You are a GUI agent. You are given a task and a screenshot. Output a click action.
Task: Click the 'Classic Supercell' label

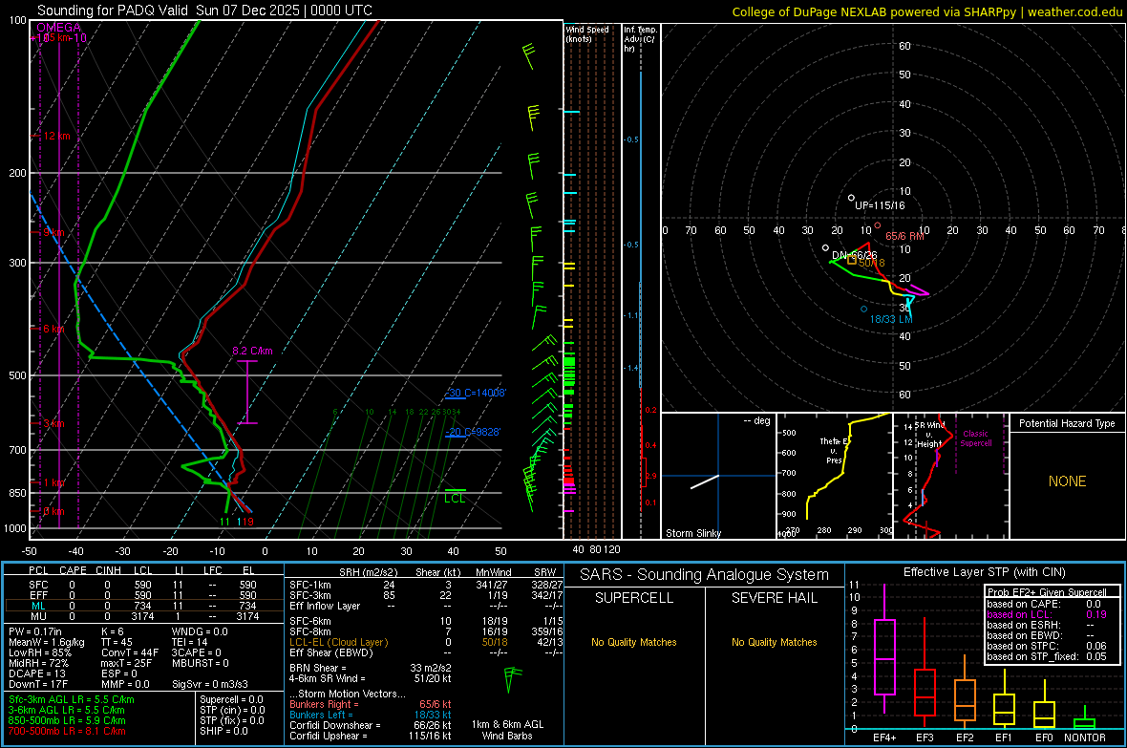[x=976, y=438]
